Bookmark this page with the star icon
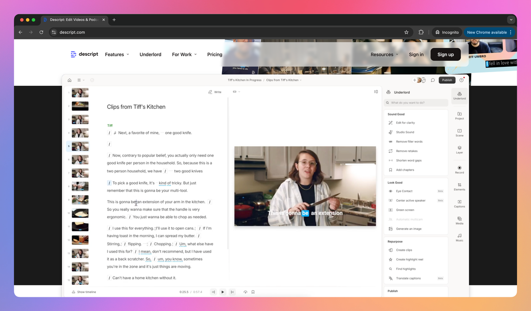Screen dimensions: 531x311 click(x=406, y=32)
